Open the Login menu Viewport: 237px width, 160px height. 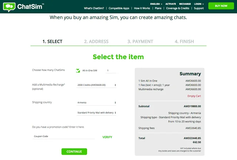point(199,4)
